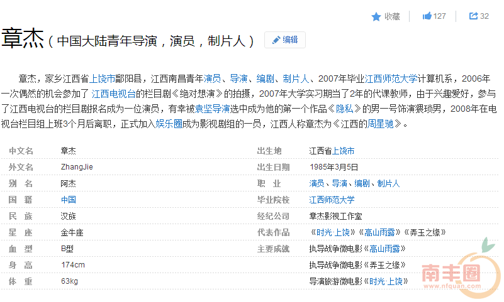This screenshot has width=504, height=302.
Task: Click 演员 link in 职业 row
Action: coord(316,183)
